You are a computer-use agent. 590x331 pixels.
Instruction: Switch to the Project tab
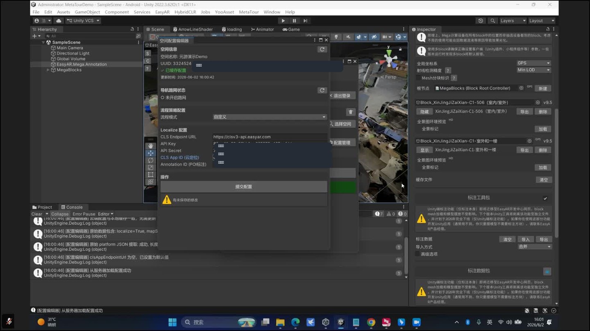coord(42,207)
